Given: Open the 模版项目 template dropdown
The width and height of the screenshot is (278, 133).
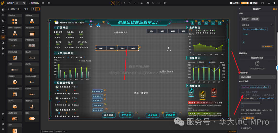Looking at the screenshot, I should click(34, 3).
